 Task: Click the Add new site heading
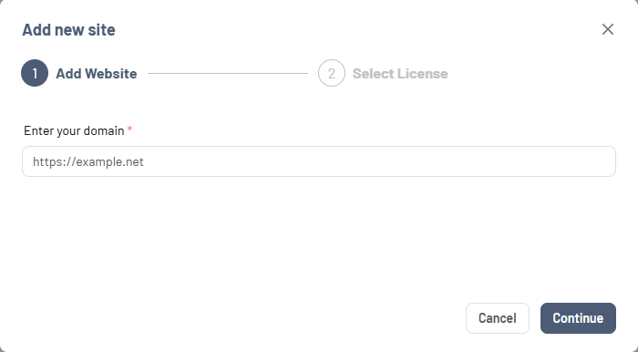[x=68, y=30]
